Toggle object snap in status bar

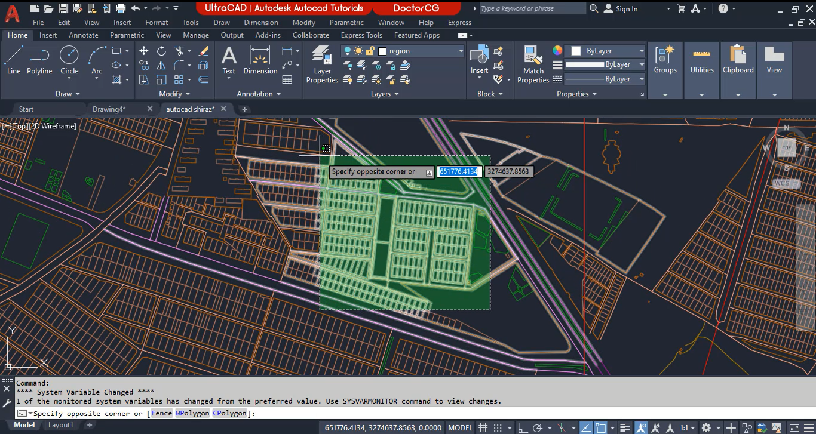tap(600, 427)
